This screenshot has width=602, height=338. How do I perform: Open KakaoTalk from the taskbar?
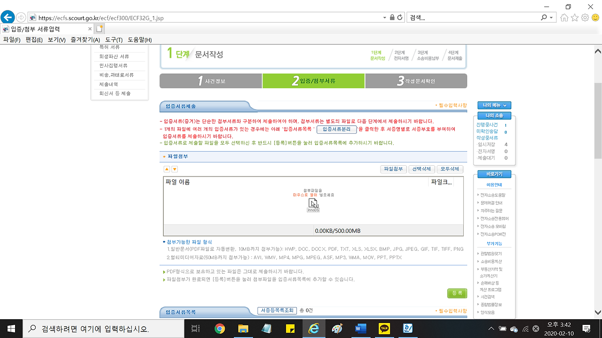point(384,329)
